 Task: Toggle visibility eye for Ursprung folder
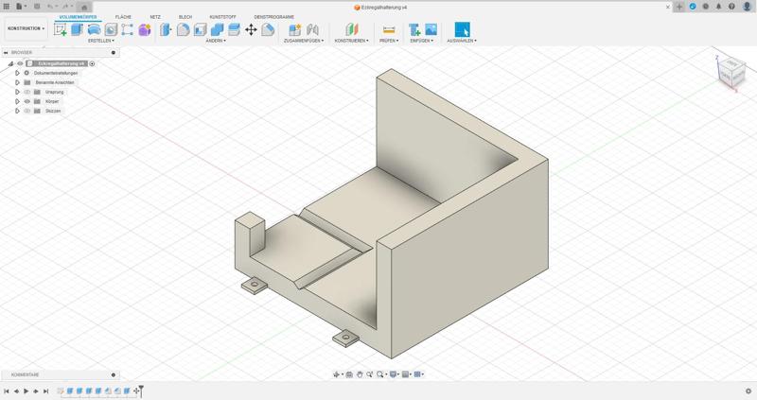point(26,92)
